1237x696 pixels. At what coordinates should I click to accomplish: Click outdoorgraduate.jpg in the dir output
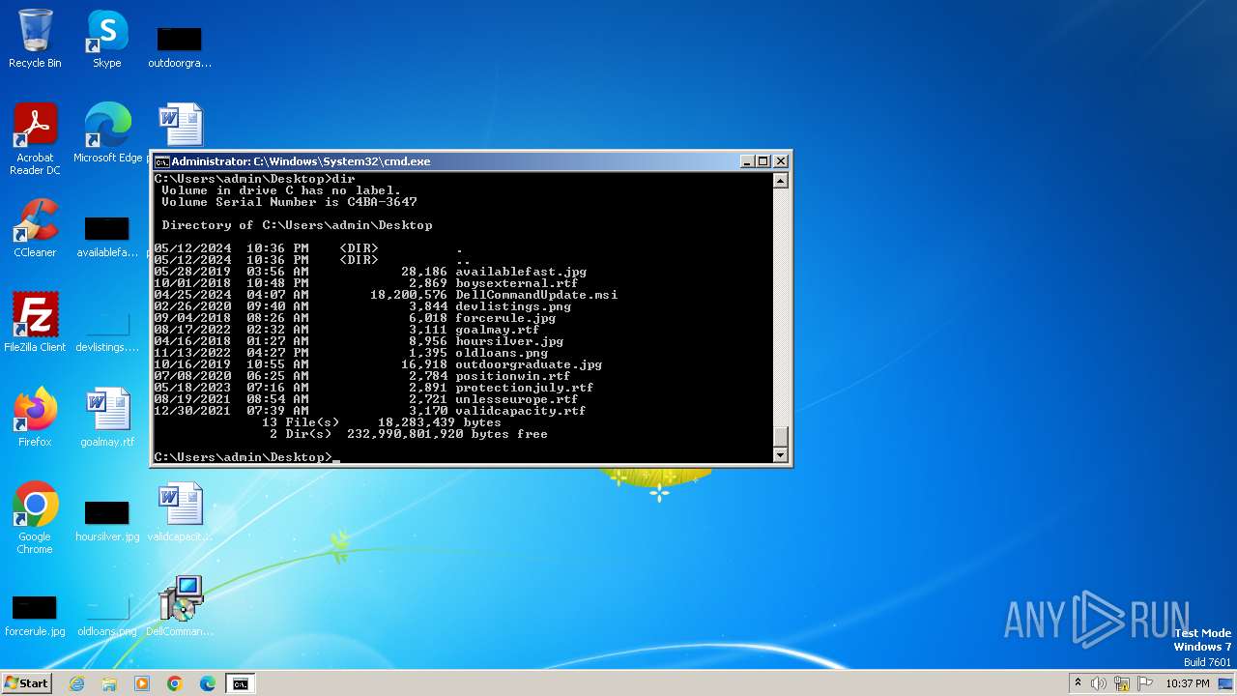pos(529,364)
